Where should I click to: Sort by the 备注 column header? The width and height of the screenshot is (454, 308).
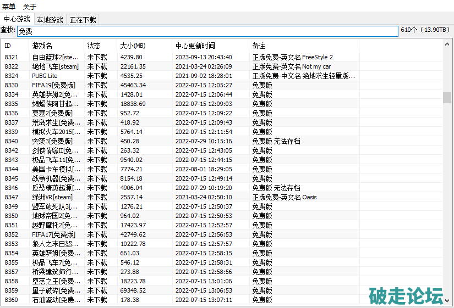(x=304, y=46)
